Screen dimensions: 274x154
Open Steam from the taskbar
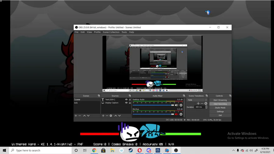131,150
